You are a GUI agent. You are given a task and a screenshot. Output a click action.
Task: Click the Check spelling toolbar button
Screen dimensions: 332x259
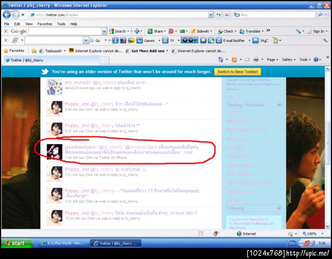coord(226,31)
